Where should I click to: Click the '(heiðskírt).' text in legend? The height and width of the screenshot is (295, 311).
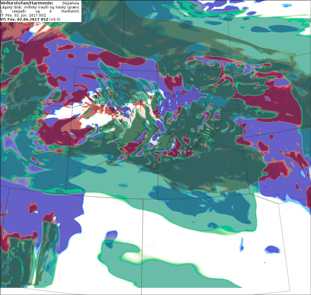71,11
